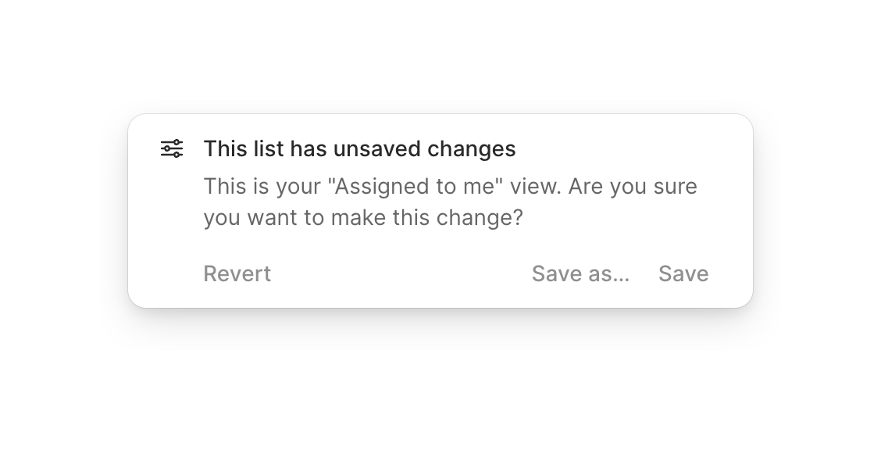881x450 pixels.
Task: Click the dialog heading about unsaved changes
Action: point(359,148)
